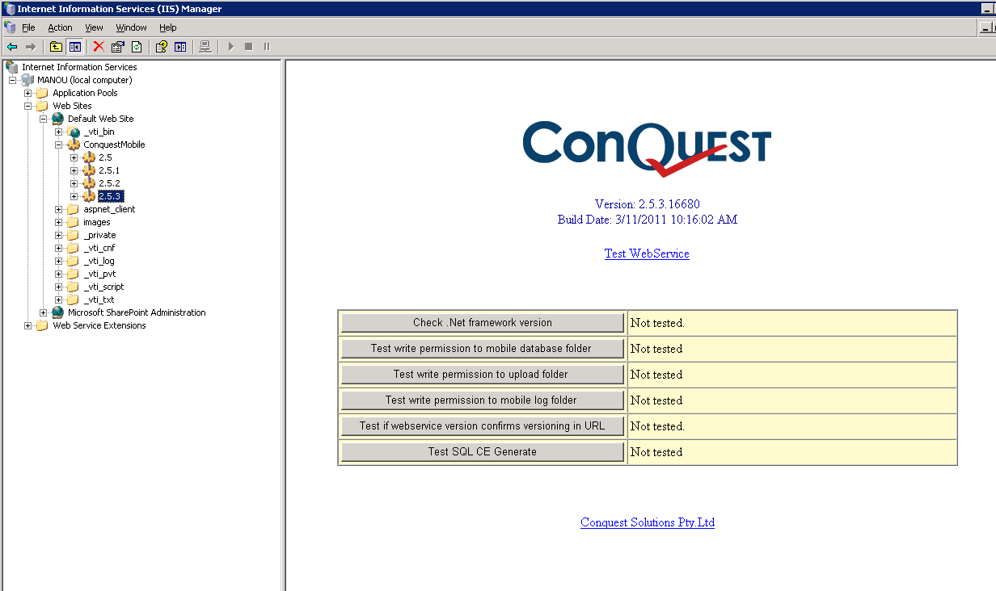
Task: Open the Help menu
Action: [x=167, y=27]
